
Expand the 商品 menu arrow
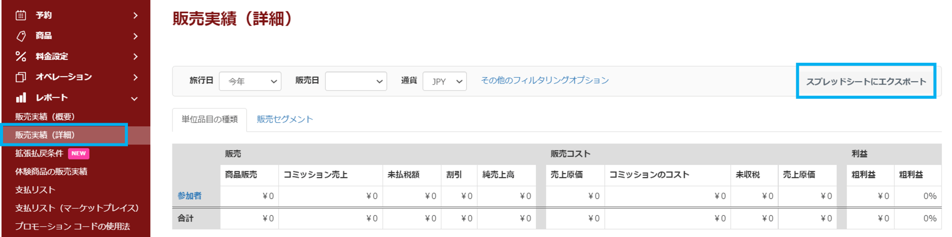click(x=135, y=36)
